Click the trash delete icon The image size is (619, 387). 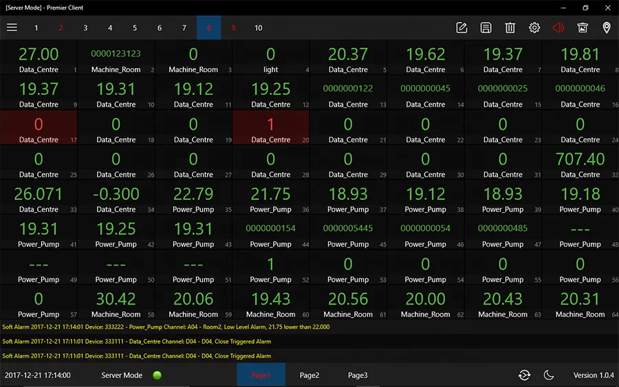tap(510, 27)
